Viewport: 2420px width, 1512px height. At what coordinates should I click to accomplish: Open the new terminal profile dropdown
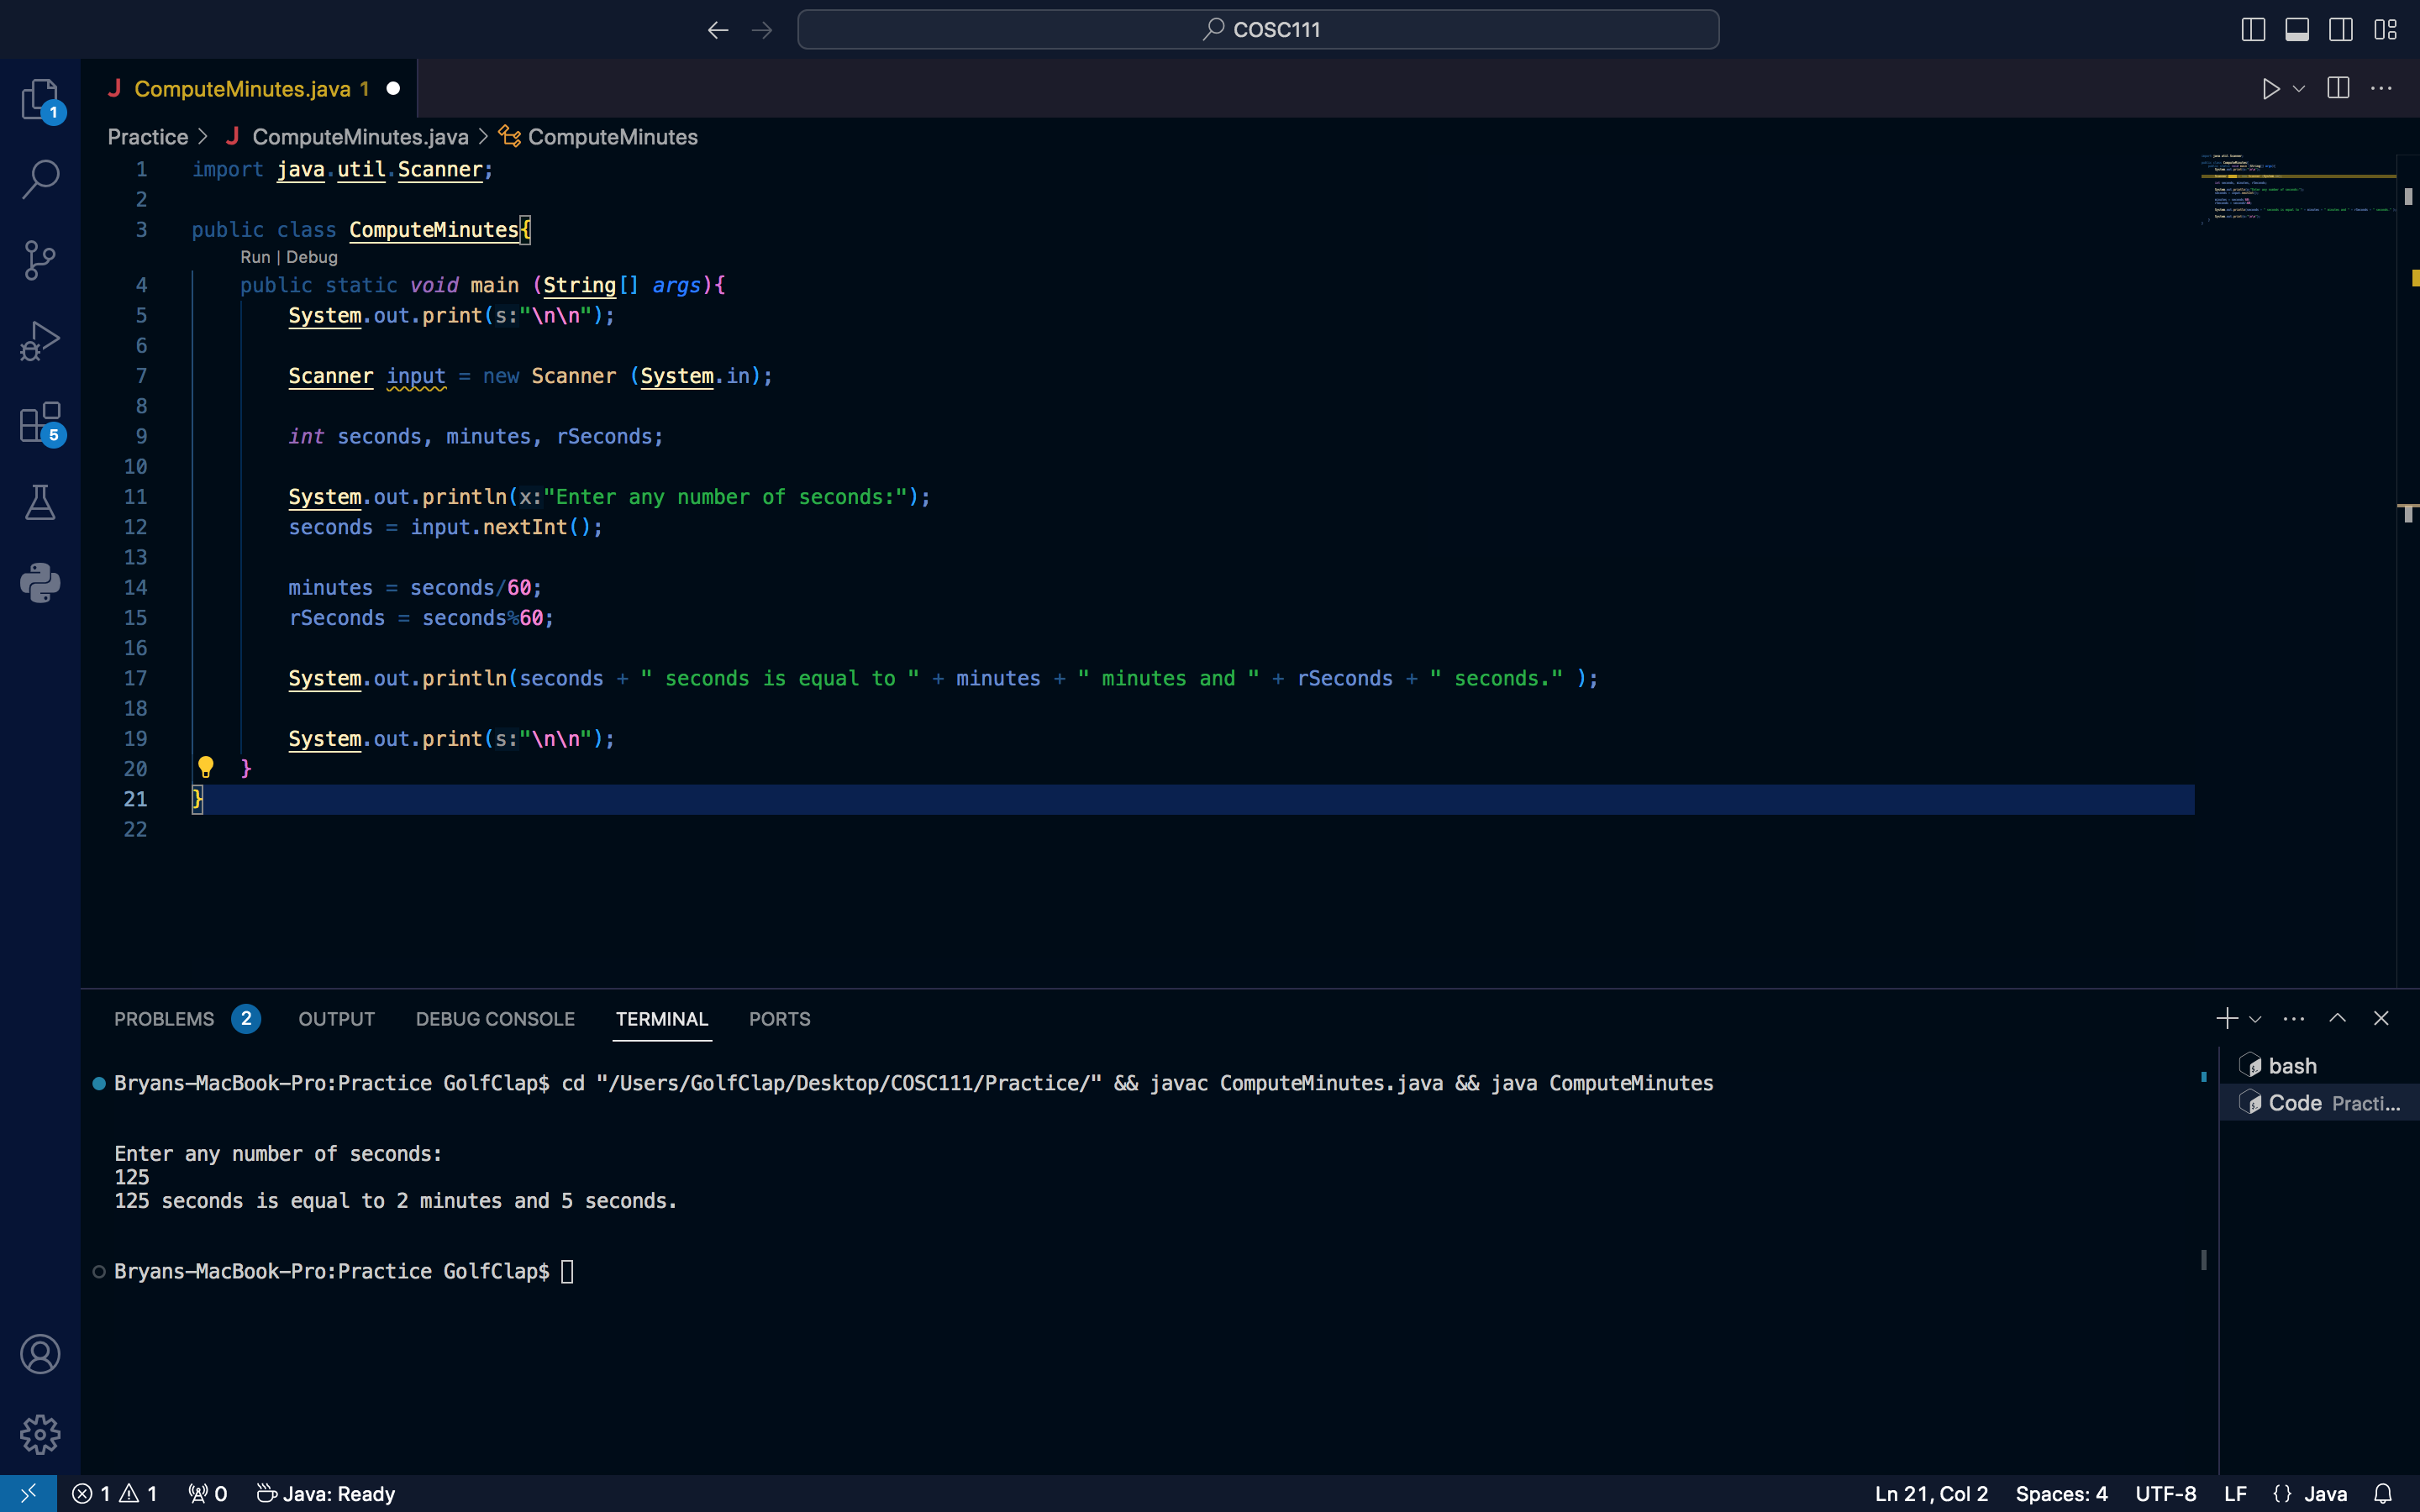tap(2255, 1018)
